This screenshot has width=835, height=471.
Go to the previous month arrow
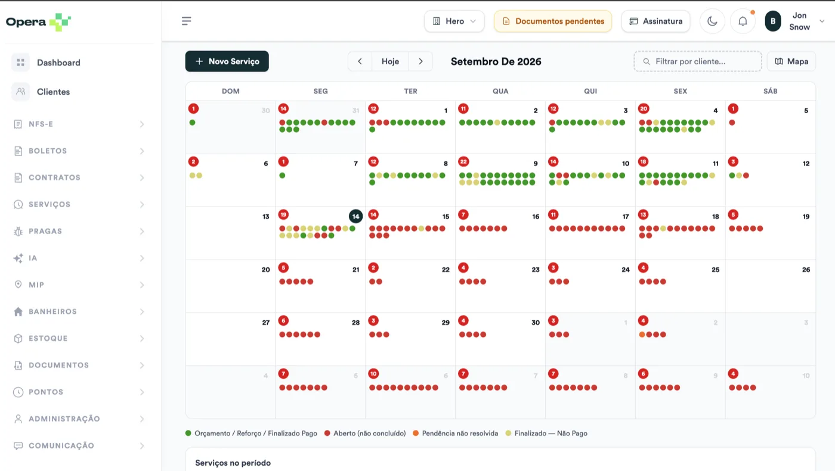pyautogui.click(x=360, y=61)
